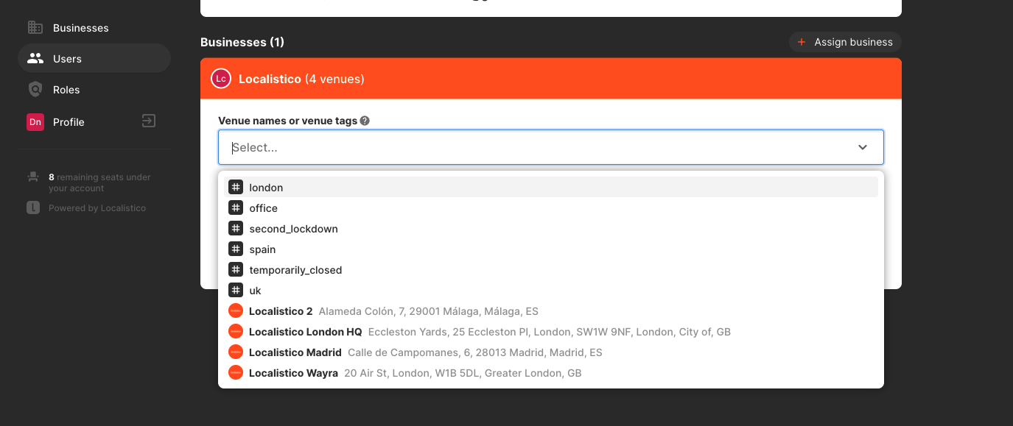Open Roles using the shield icon
This screenshot has width=1013, height=426.
click(x=35, y=90)
